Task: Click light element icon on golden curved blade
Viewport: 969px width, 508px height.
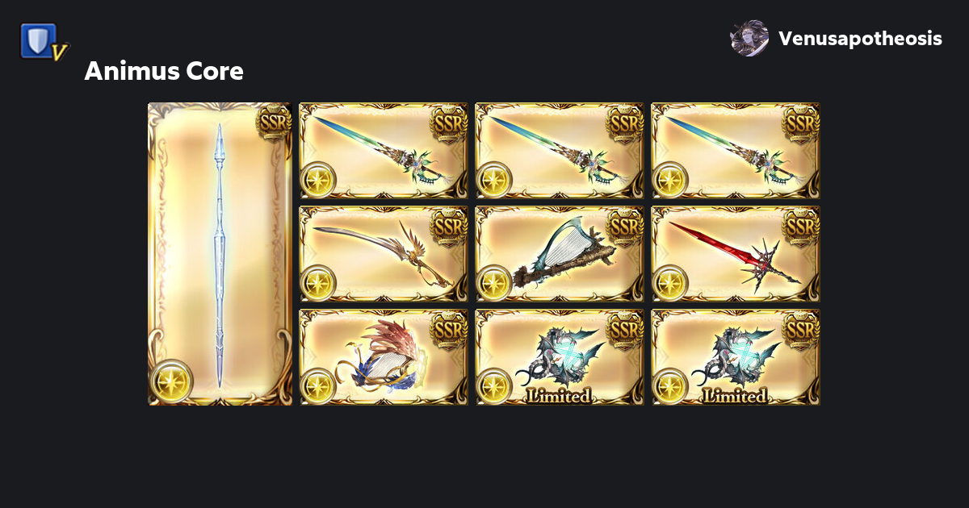Action: tap(319, 282)
